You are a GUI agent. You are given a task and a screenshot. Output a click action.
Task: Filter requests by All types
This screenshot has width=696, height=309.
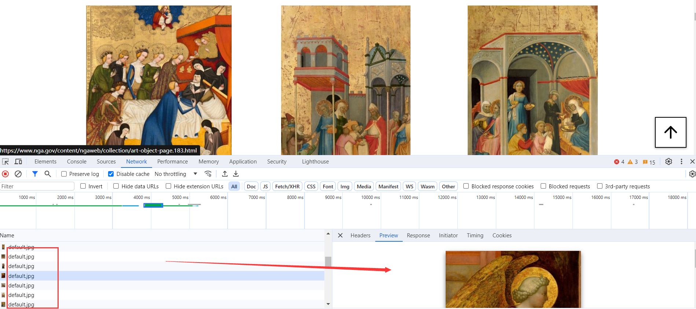pos(234,186)
